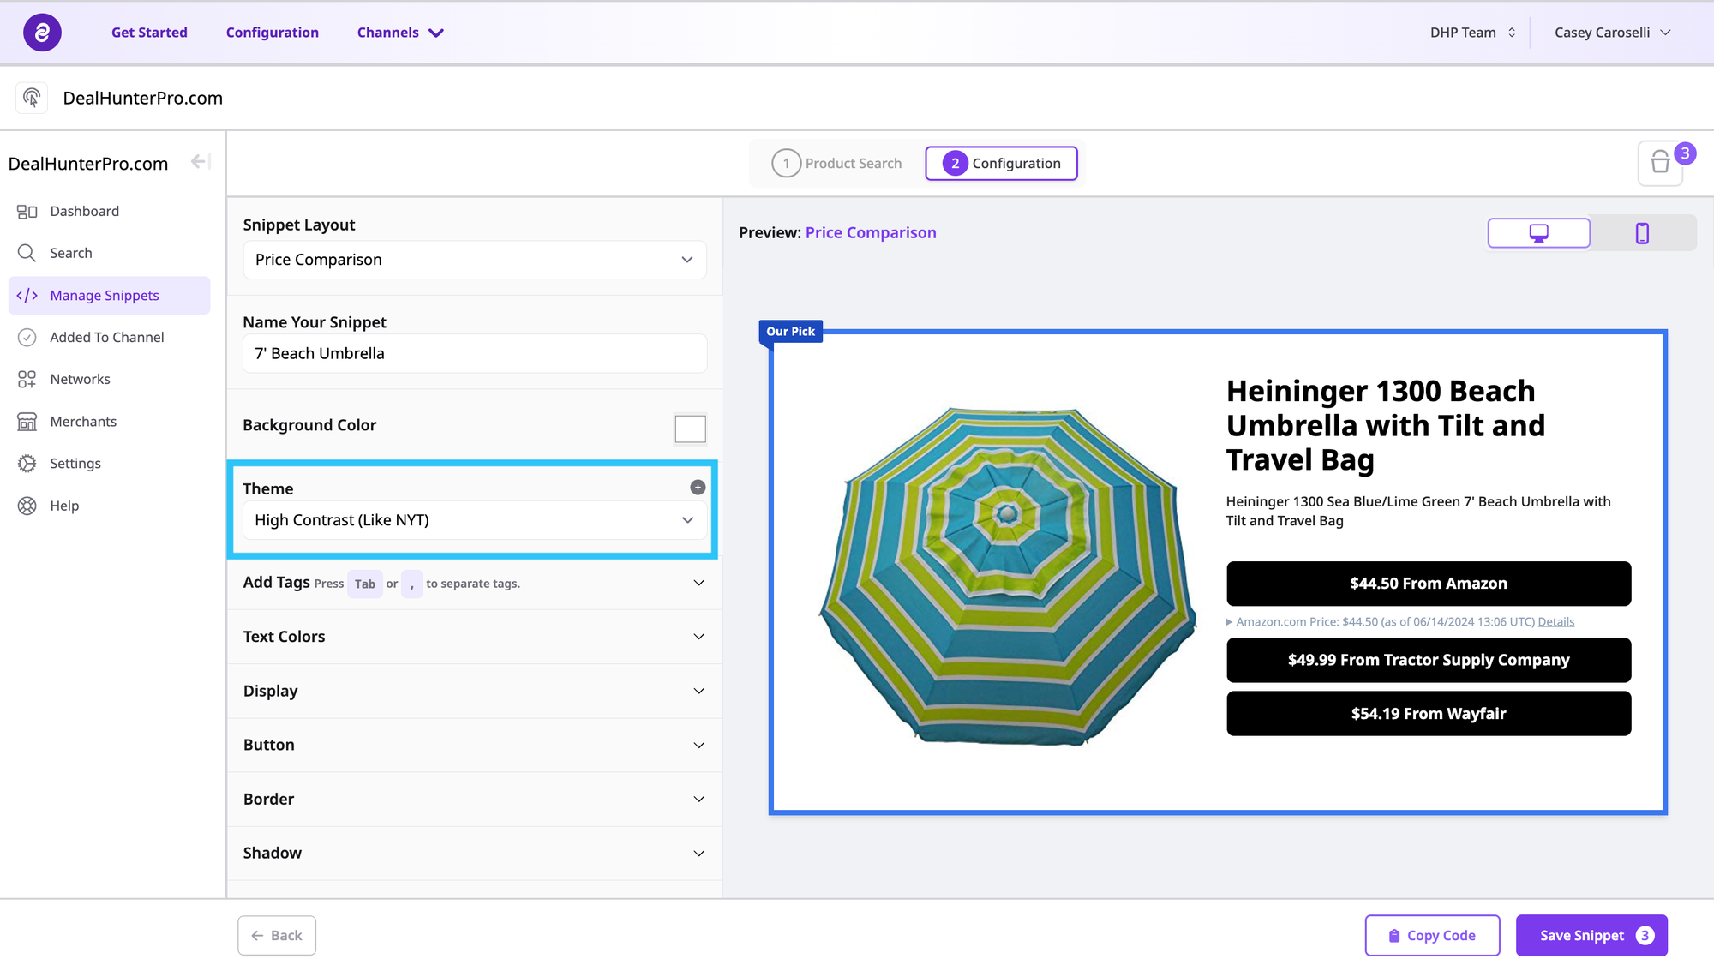This screenshot has width=1714, height=965.
Task: Open the Channels menu
Action: 399,33
